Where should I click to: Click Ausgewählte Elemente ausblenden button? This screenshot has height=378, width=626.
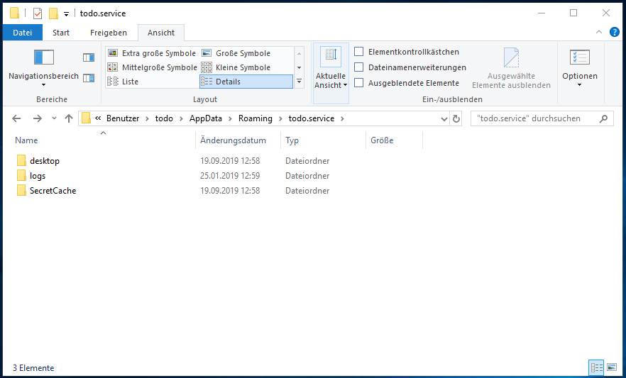tap(511, 68)
